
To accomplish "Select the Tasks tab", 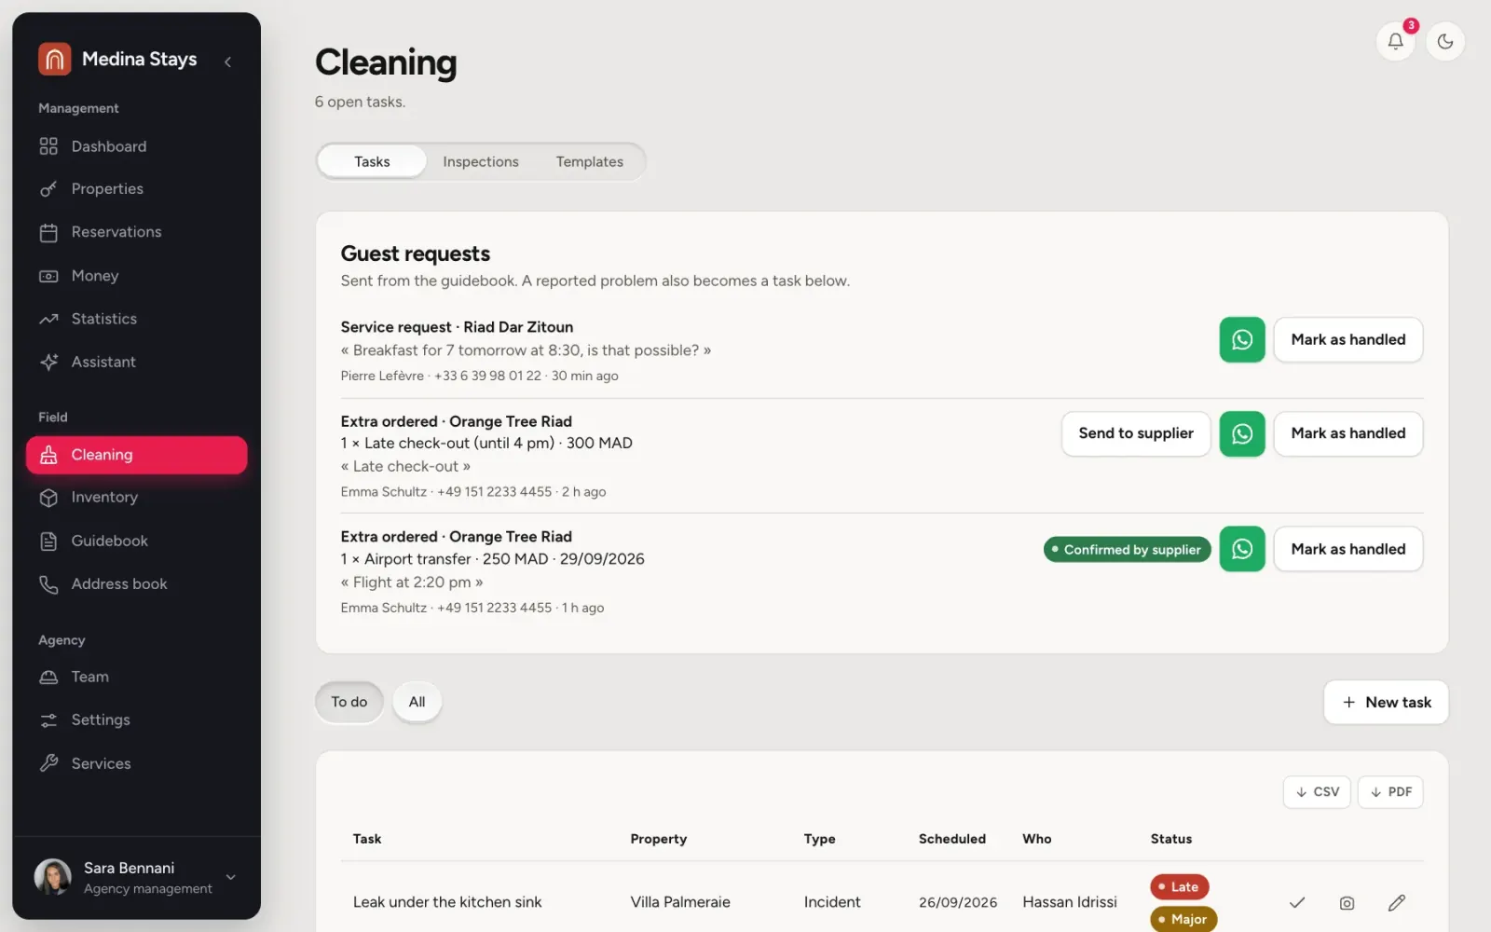I will [x=372, y=162].
